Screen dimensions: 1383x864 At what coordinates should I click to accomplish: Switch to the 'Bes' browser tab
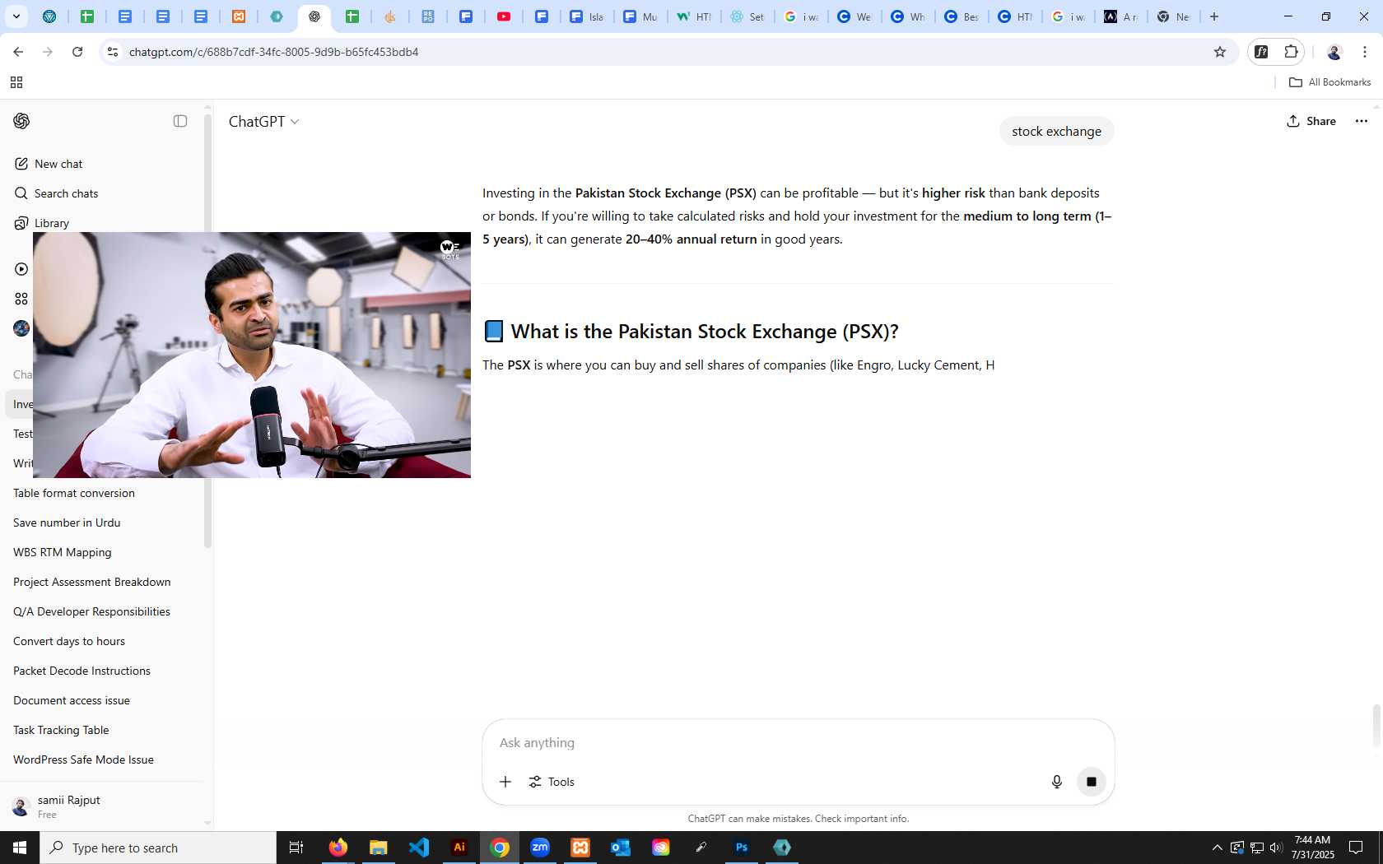pos(962,16)
